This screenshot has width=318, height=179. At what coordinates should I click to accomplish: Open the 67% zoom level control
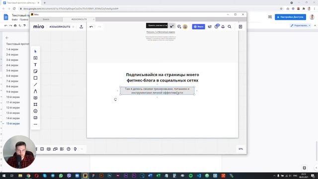pyautogui.click(x=240, y=149)
